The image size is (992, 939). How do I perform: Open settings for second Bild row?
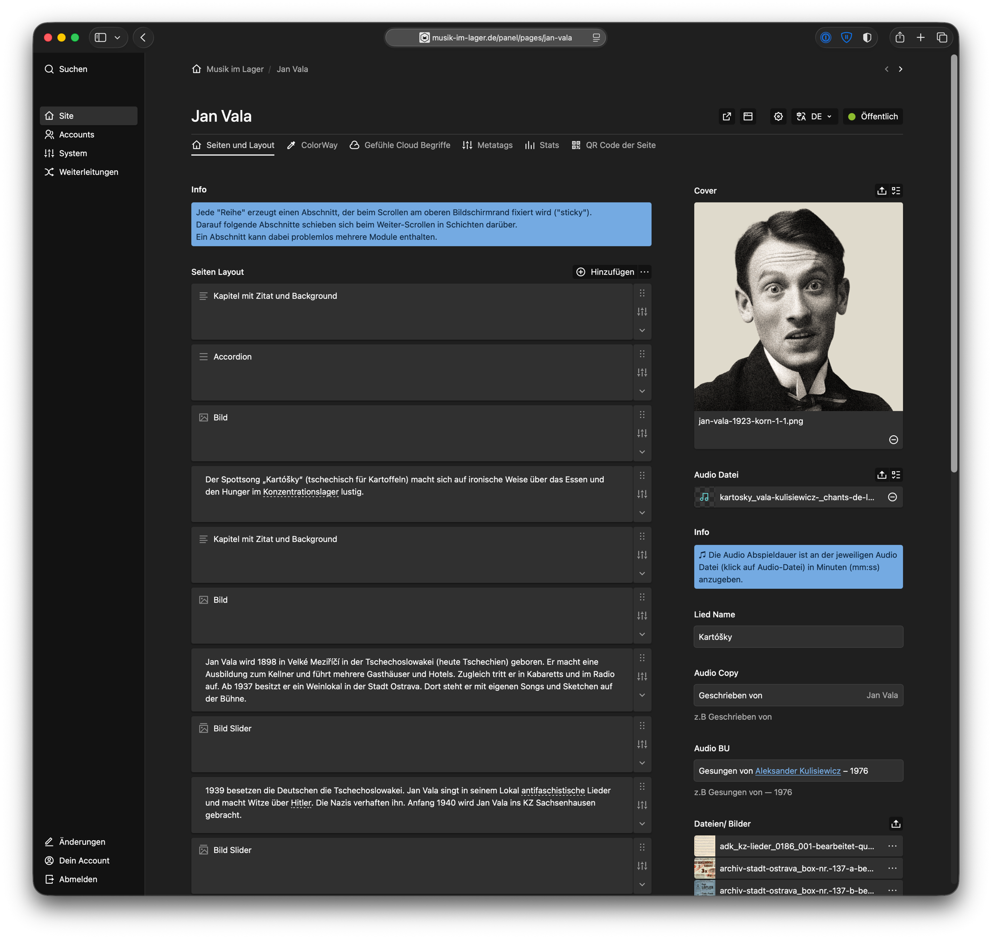pos(642,616)
